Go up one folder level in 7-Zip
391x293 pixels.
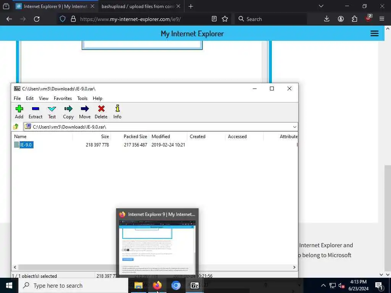coord(16,127)
